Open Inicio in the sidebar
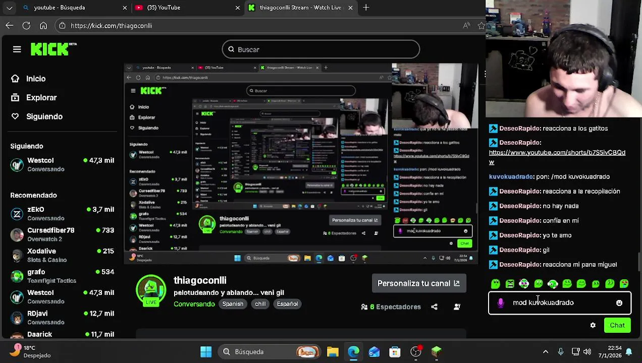This screenshot has height=363, width=642. (x=29, y=79)
